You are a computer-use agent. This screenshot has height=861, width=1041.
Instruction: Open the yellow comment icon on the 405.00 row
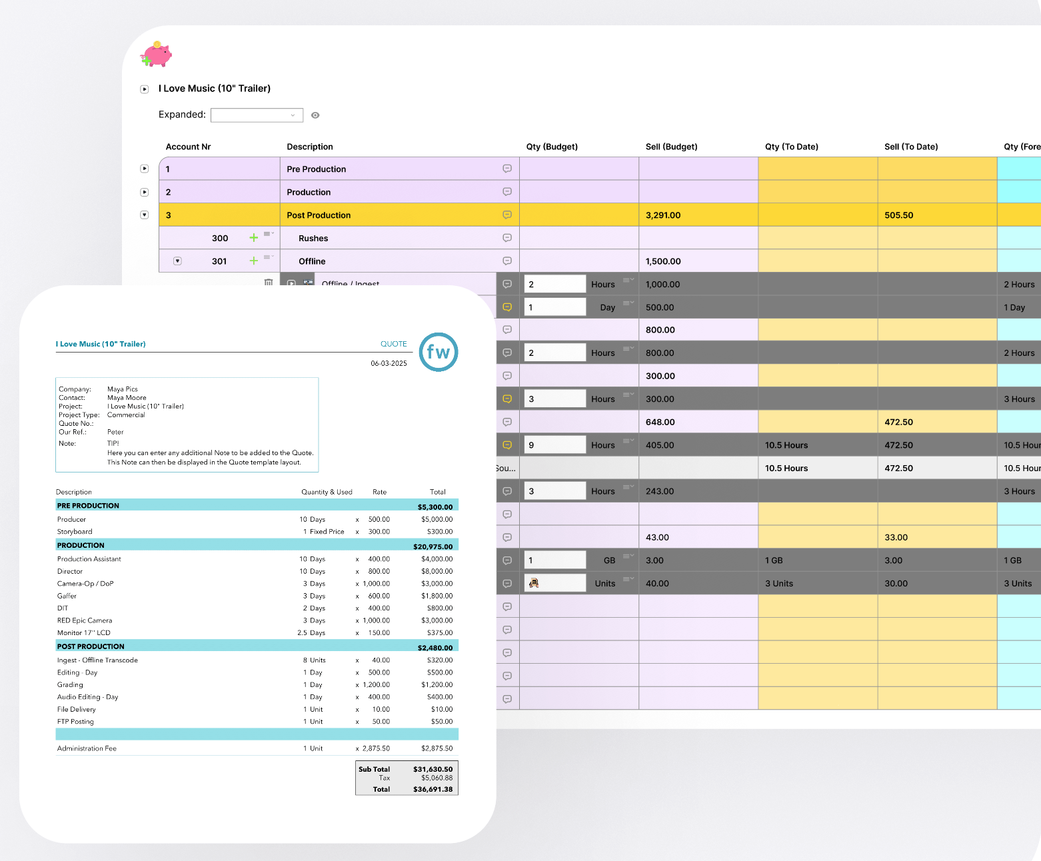click(x=507, y=445)
